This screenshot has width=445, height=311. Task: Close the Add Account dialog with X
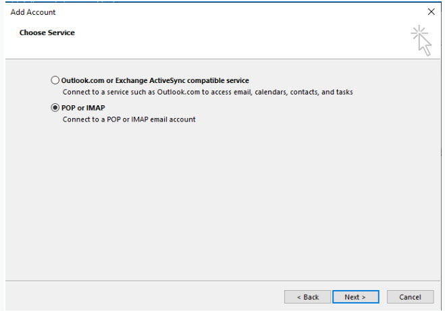[431, 11]
